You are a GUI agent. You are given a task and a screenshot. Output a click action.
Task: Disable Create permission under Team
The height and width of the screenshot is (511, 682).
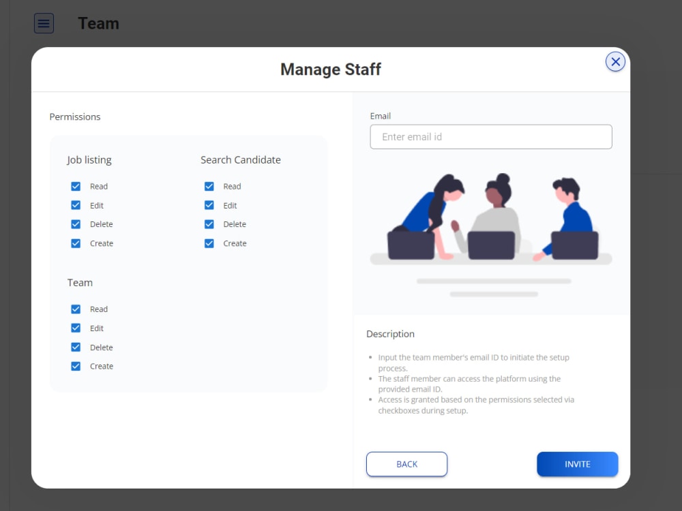pos(76,367)
